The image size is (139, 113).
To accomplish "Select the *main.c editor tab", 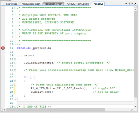I will click(98, 4).
